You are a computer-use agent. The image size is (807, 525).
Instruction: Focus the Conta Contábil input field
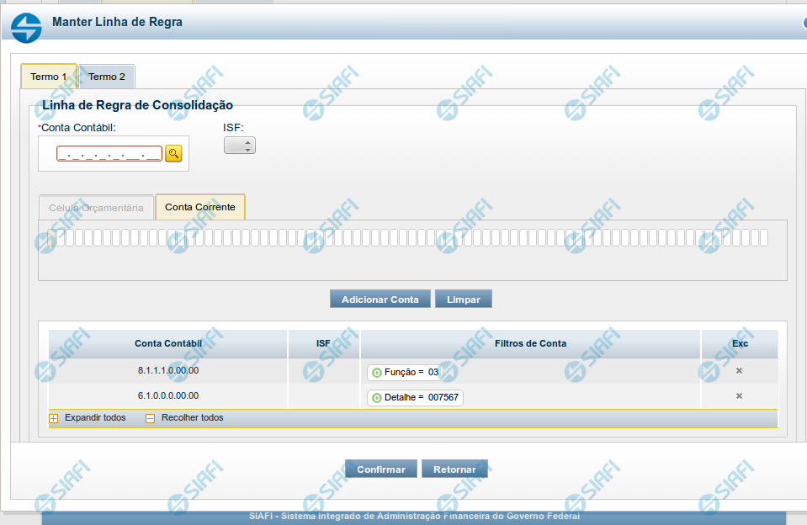click(109, 154)
